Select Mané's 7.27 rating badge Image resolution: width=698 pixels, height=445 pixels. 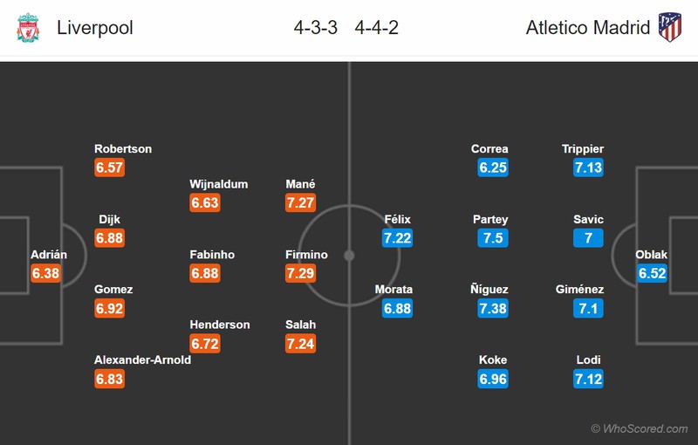[x=301, y=202]
